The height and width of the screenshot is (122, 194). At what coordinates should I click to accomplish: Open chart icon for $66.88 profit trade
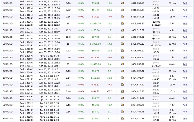click(123, 50)
